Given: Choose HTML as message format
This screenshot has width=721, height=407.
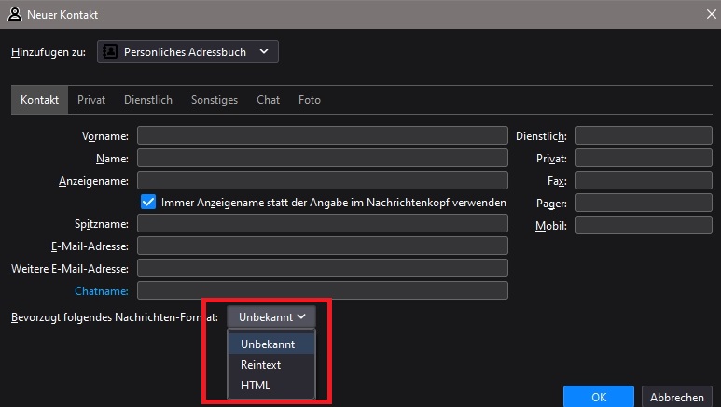Looking at the screenshot, I should [255, 385].
